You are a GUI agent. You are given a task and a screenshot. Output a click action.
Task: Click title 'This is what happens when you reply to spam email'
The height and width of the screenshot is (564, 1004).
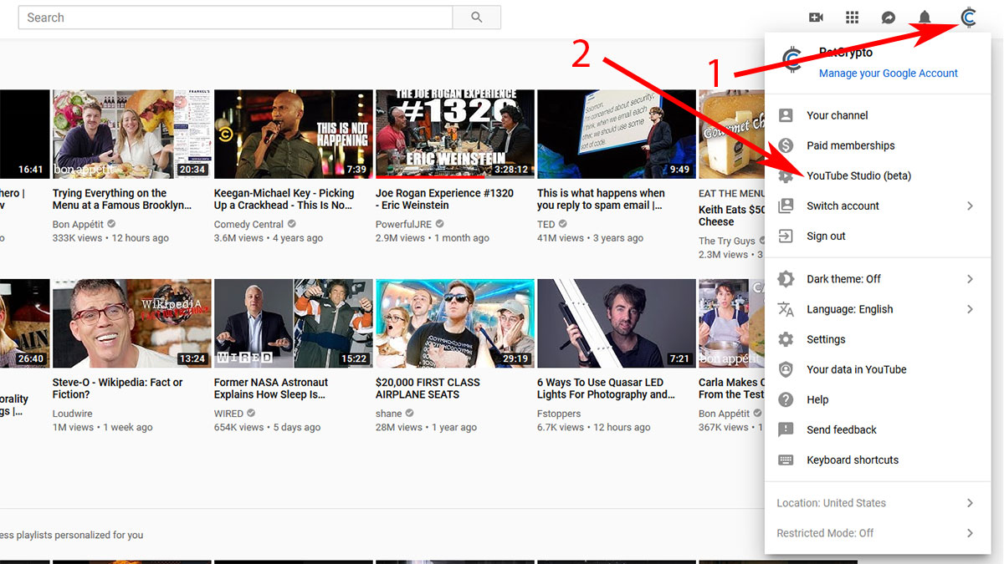pyautogui.click(x=601, y=199)
